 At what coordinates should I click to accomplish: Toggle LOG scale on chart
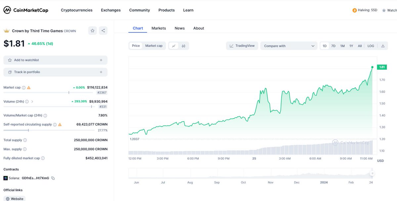click(371, 46)
